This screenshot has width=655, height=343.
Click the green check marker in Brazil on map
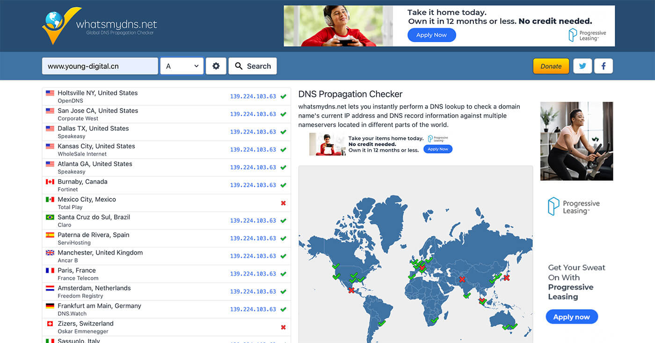[382, 322]
